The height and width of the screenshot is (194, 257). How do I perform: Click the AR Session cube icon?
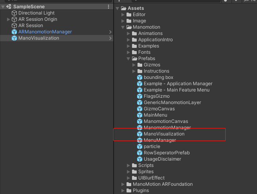coord(14,26)
